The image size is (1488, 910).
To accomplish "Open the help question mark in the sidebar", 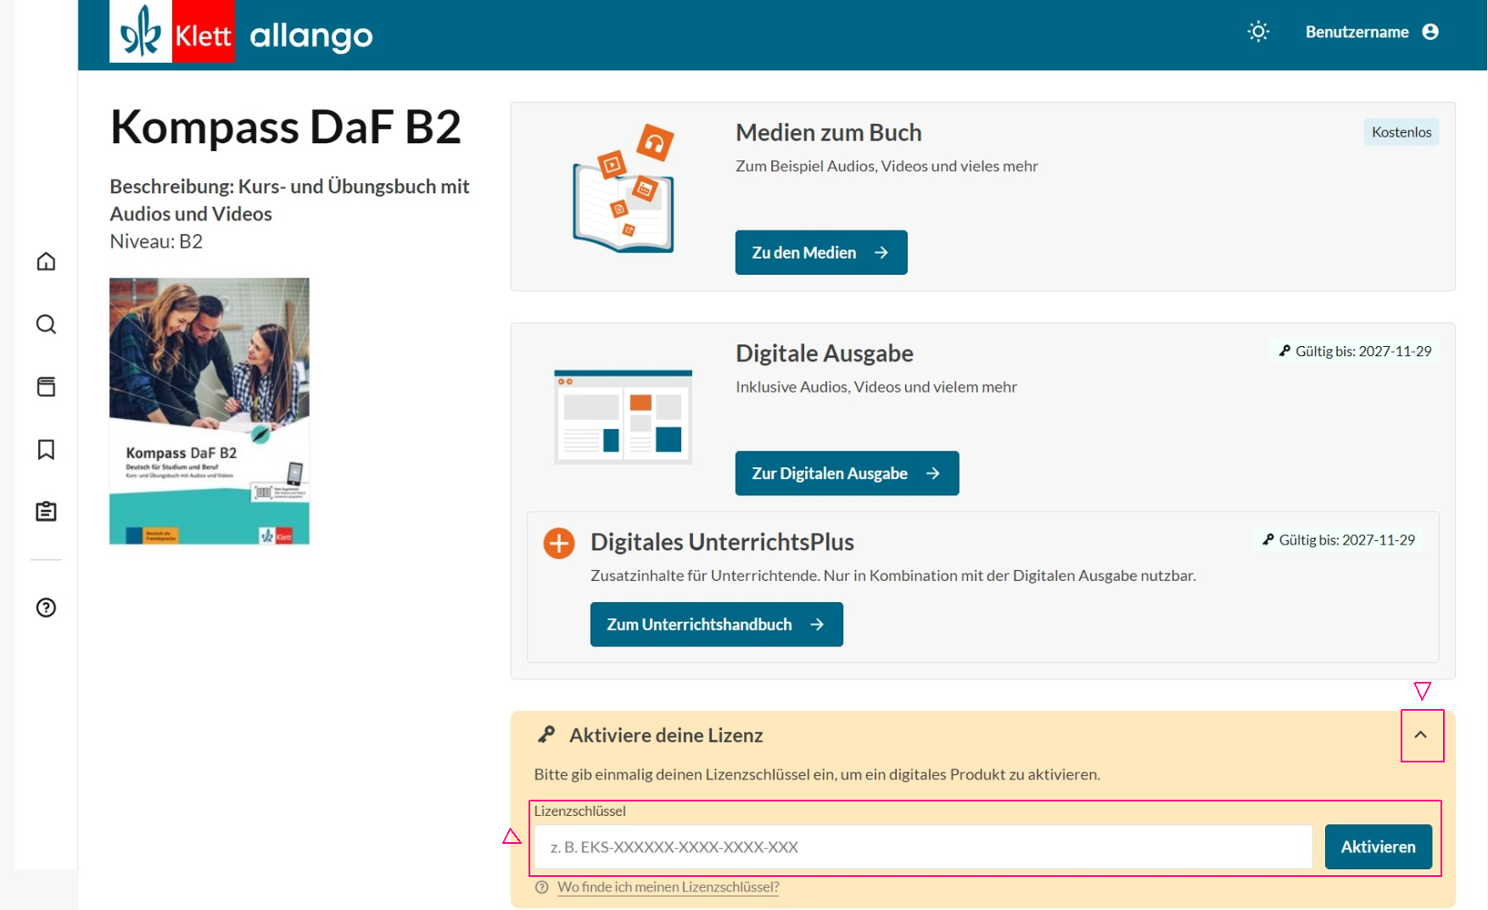I will 46,607.
